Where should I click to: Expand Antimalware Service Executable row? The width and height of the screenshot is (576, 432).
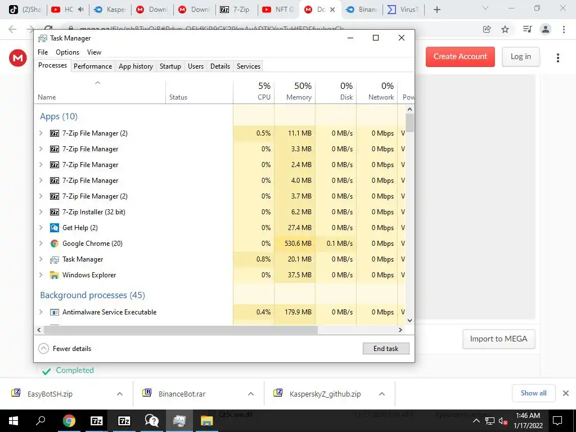41,312
